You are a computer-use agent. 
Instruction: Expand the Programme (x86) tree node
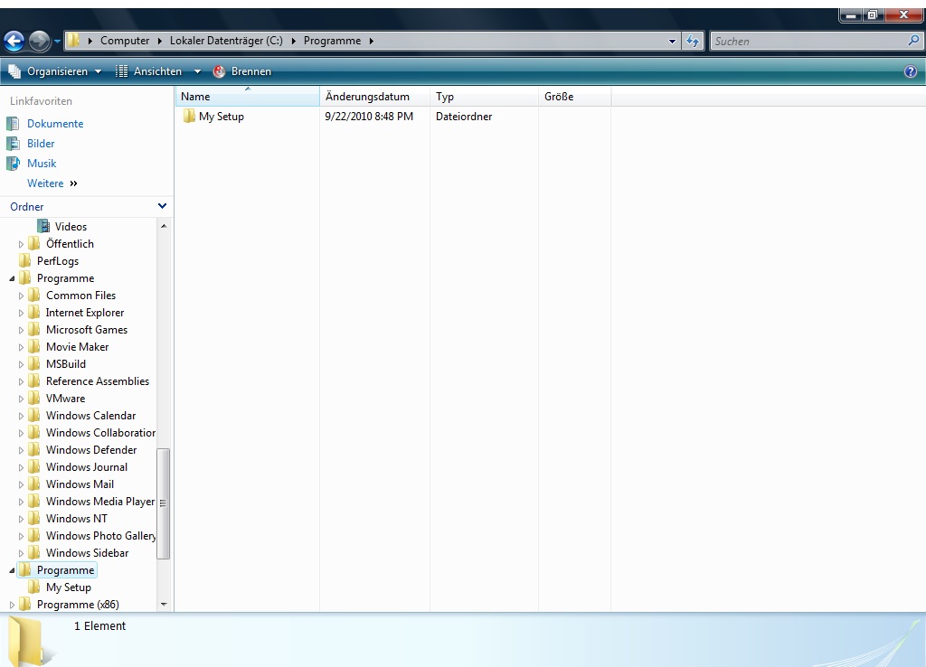(x=12, y=605)
